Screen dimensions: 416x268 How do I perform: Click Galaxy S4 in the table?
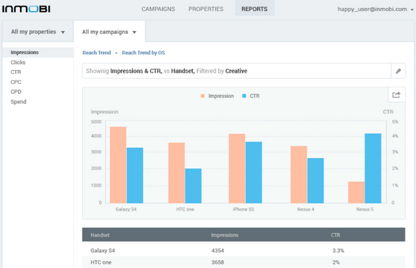click(x=103, y=251)
